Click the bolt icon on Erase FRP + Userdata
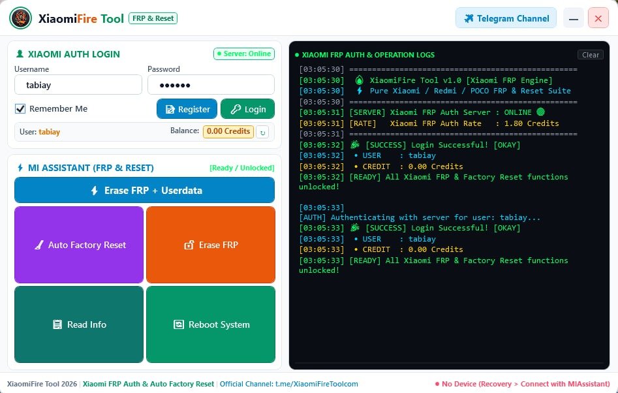The width and height of the screenshot is (618, 393). click(94, 191)
